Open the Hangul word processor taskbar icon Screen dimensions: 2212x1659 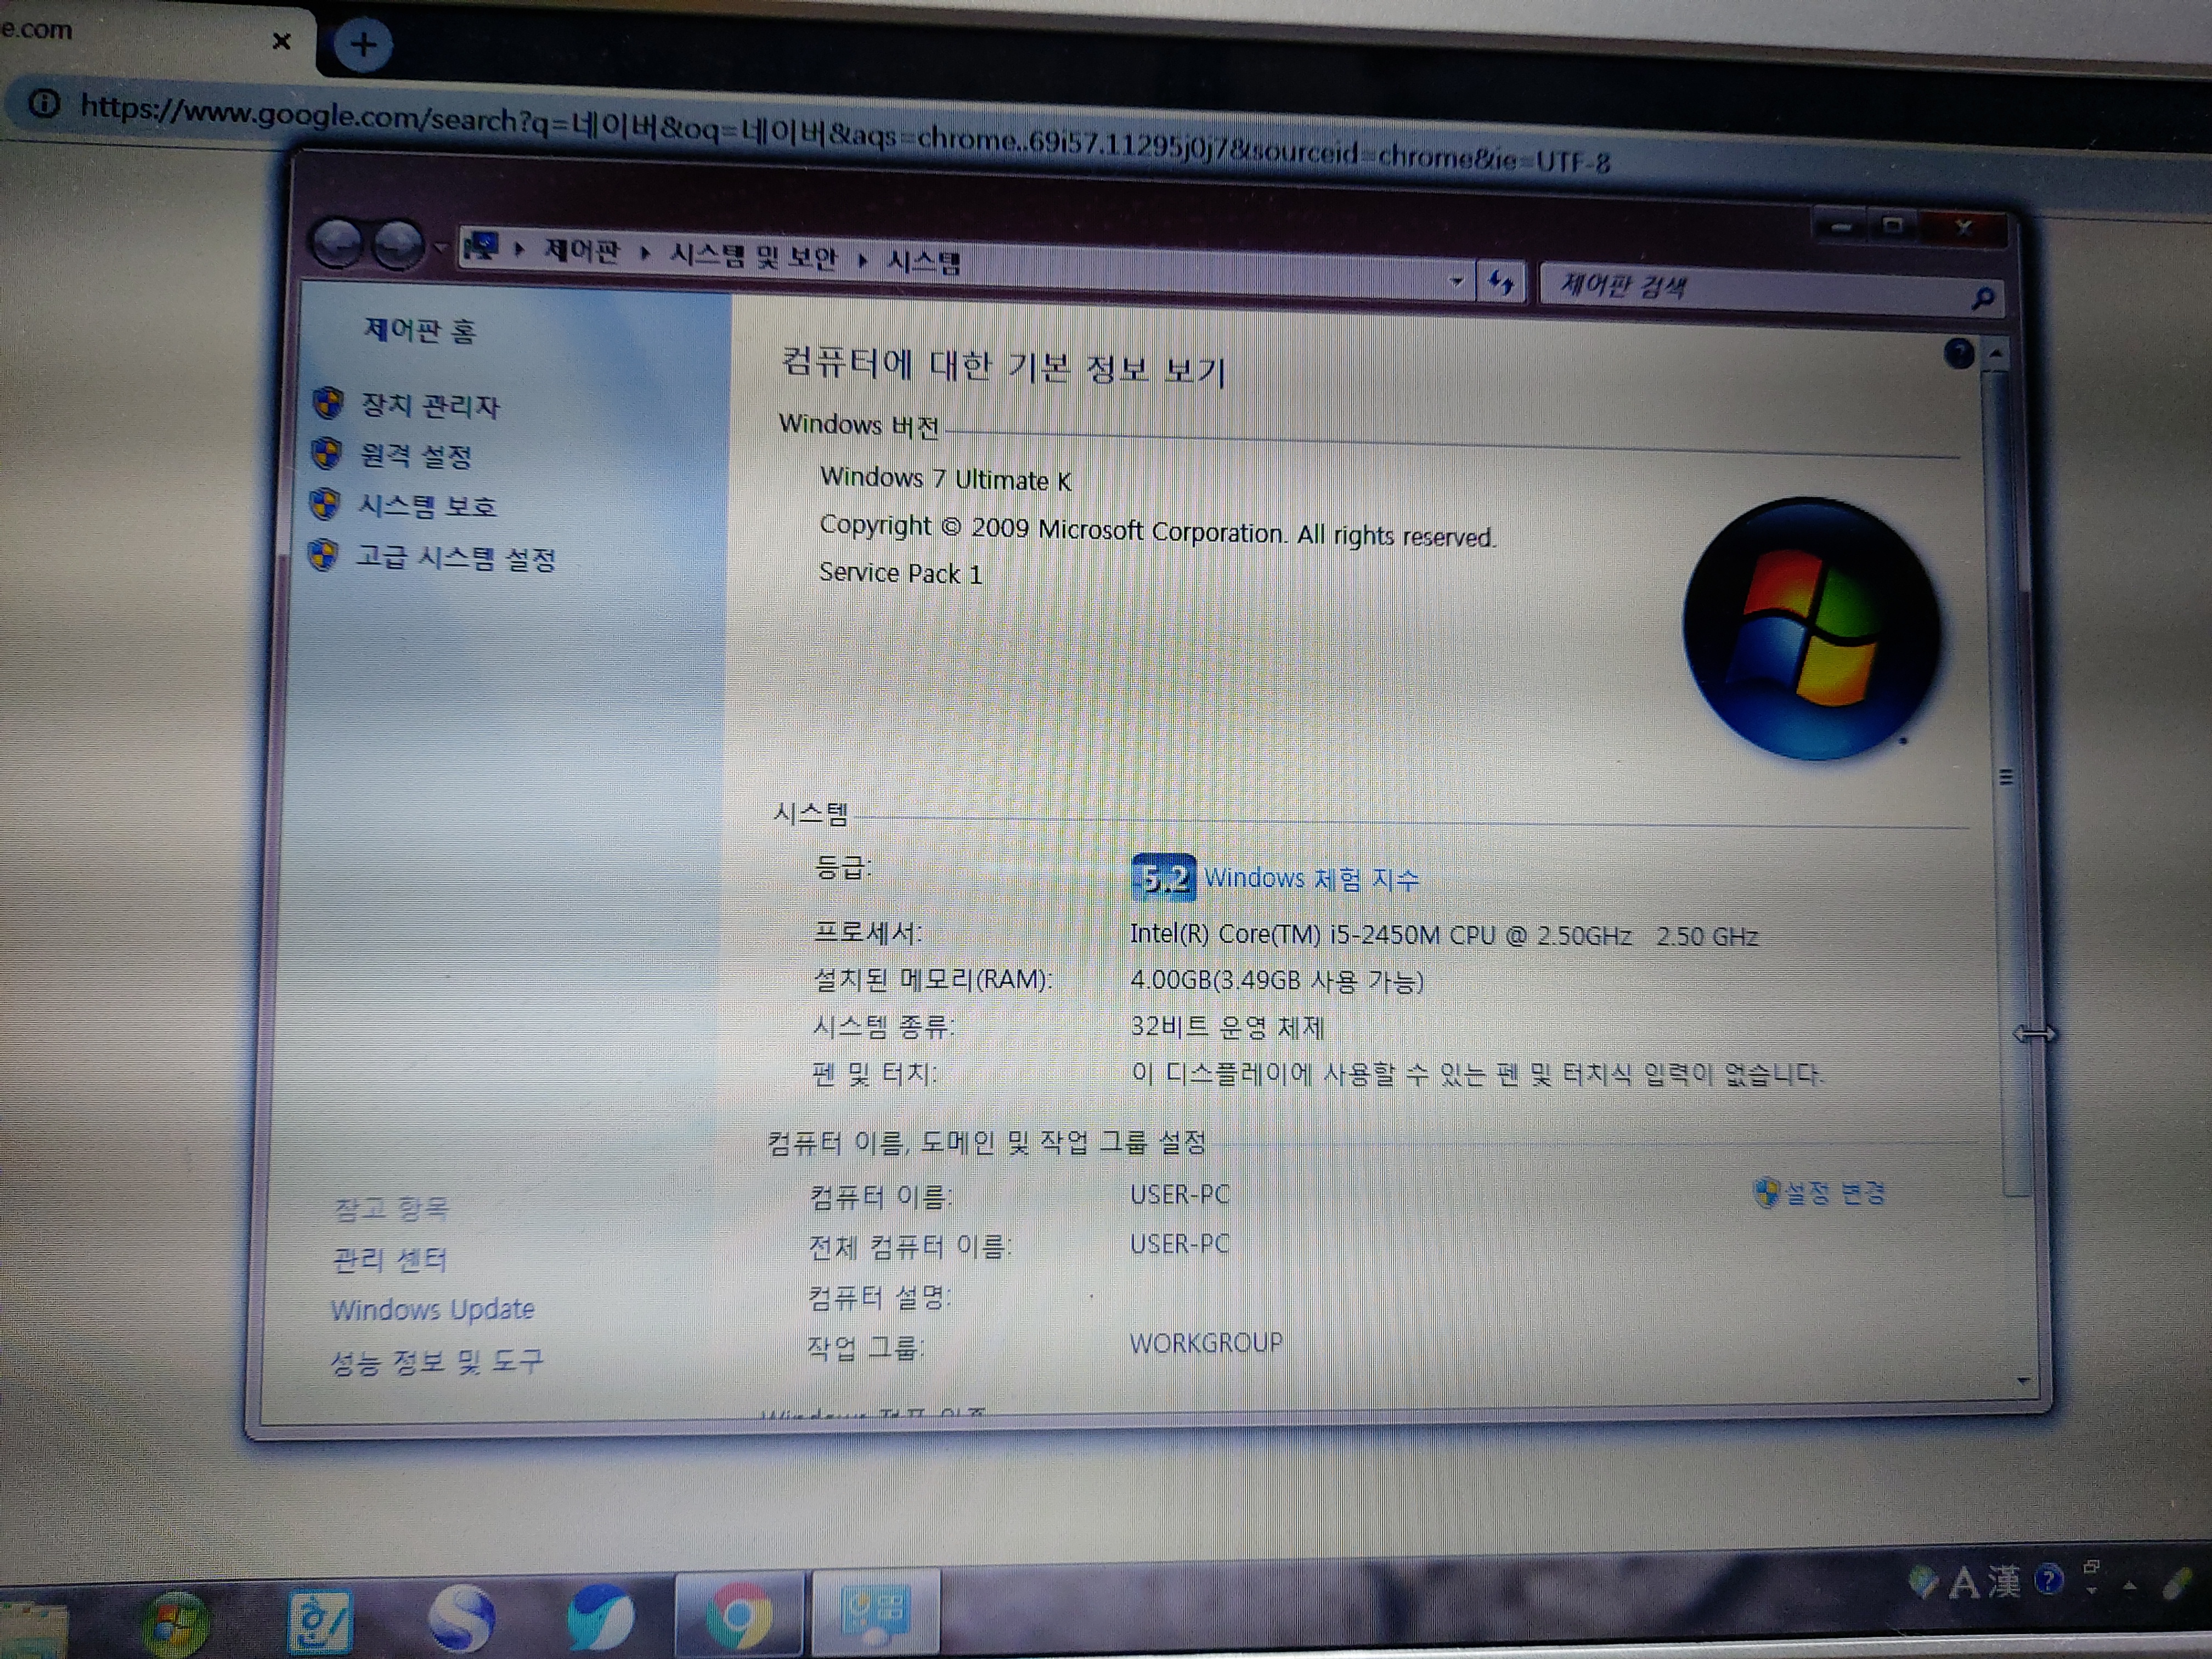(x=320, y=1622)
